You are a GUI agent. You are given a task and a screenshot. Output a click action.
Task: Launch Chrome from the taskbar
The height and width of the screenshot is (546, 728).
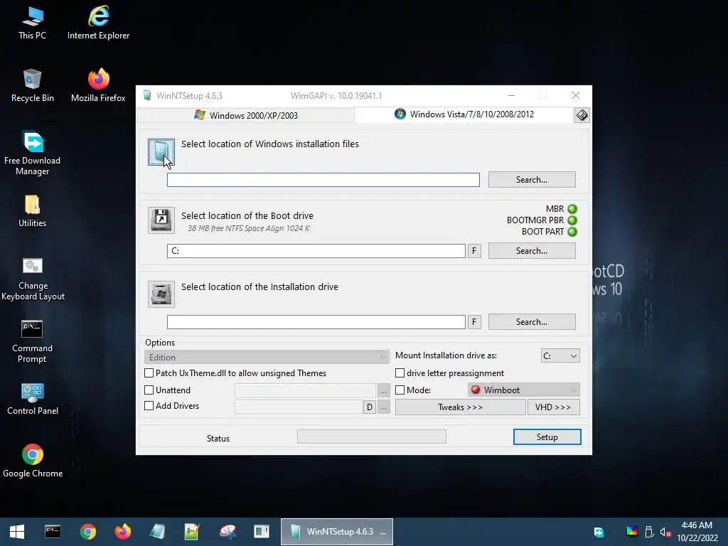pyautogui.click(x=87, y=532)
